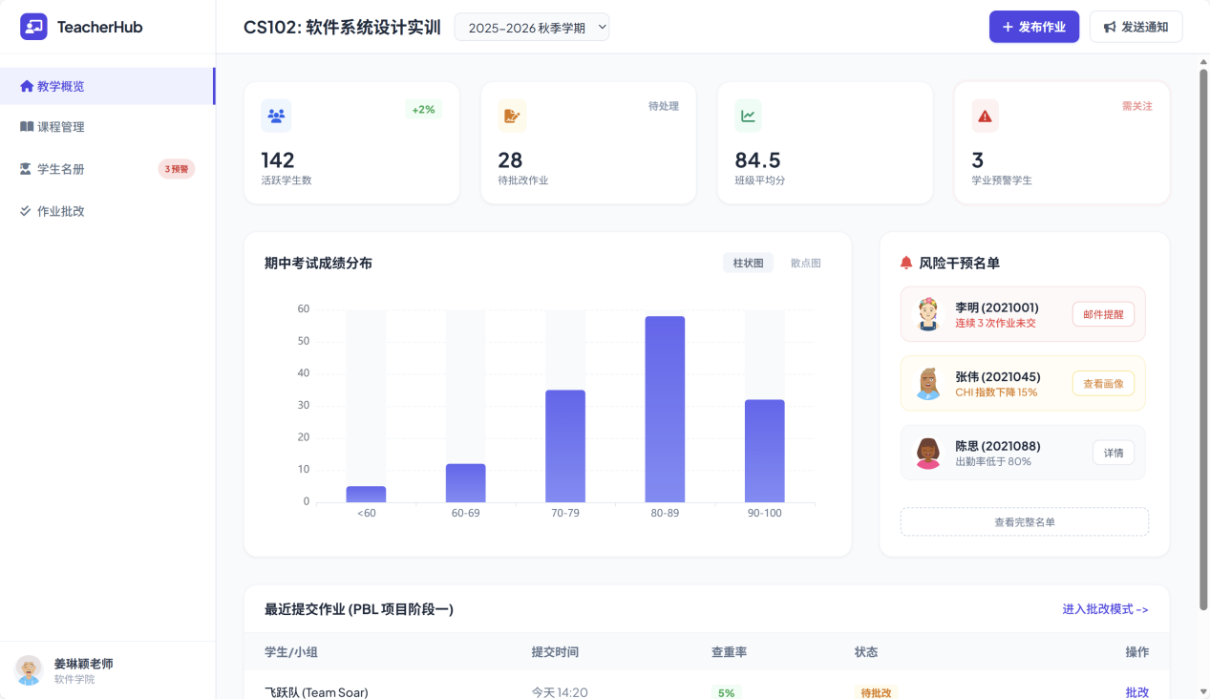
Task: Click the red academic warning triangle icon
Action: click(x=985, y=116)
